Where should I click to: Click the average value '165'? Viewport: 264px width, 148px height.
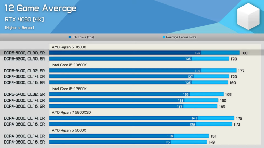click(x=229, y=94)
